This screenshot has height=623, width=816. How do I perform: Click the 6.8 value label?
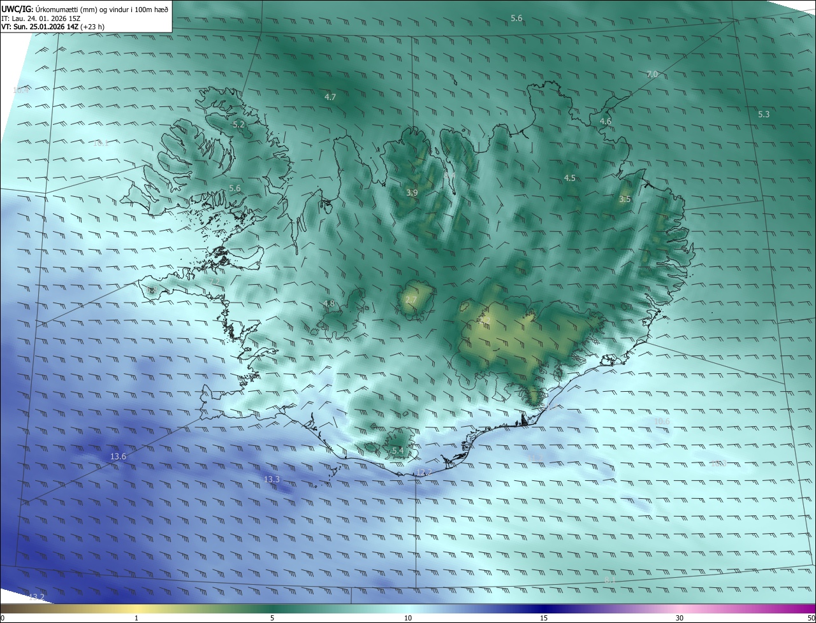[152, 290]
